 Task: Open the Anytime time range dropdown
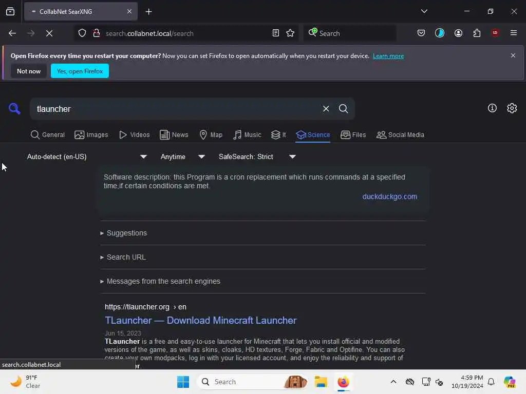(x=182, y=156)
